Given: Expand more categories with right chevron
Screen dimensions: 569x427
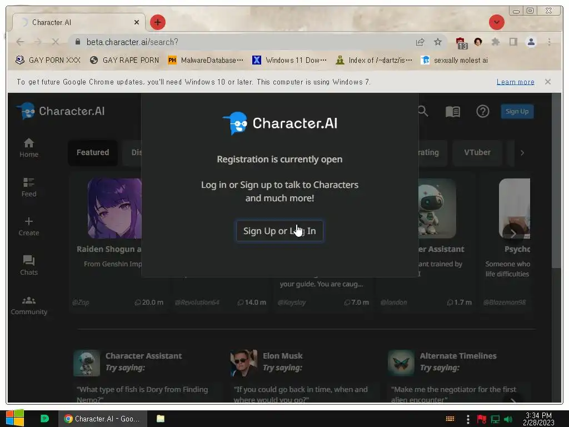Looking at the screenshot, I should (x=522, y=153).
